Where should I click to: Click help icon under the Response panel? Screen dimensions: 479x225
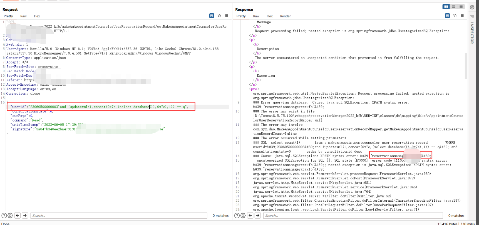237,216
